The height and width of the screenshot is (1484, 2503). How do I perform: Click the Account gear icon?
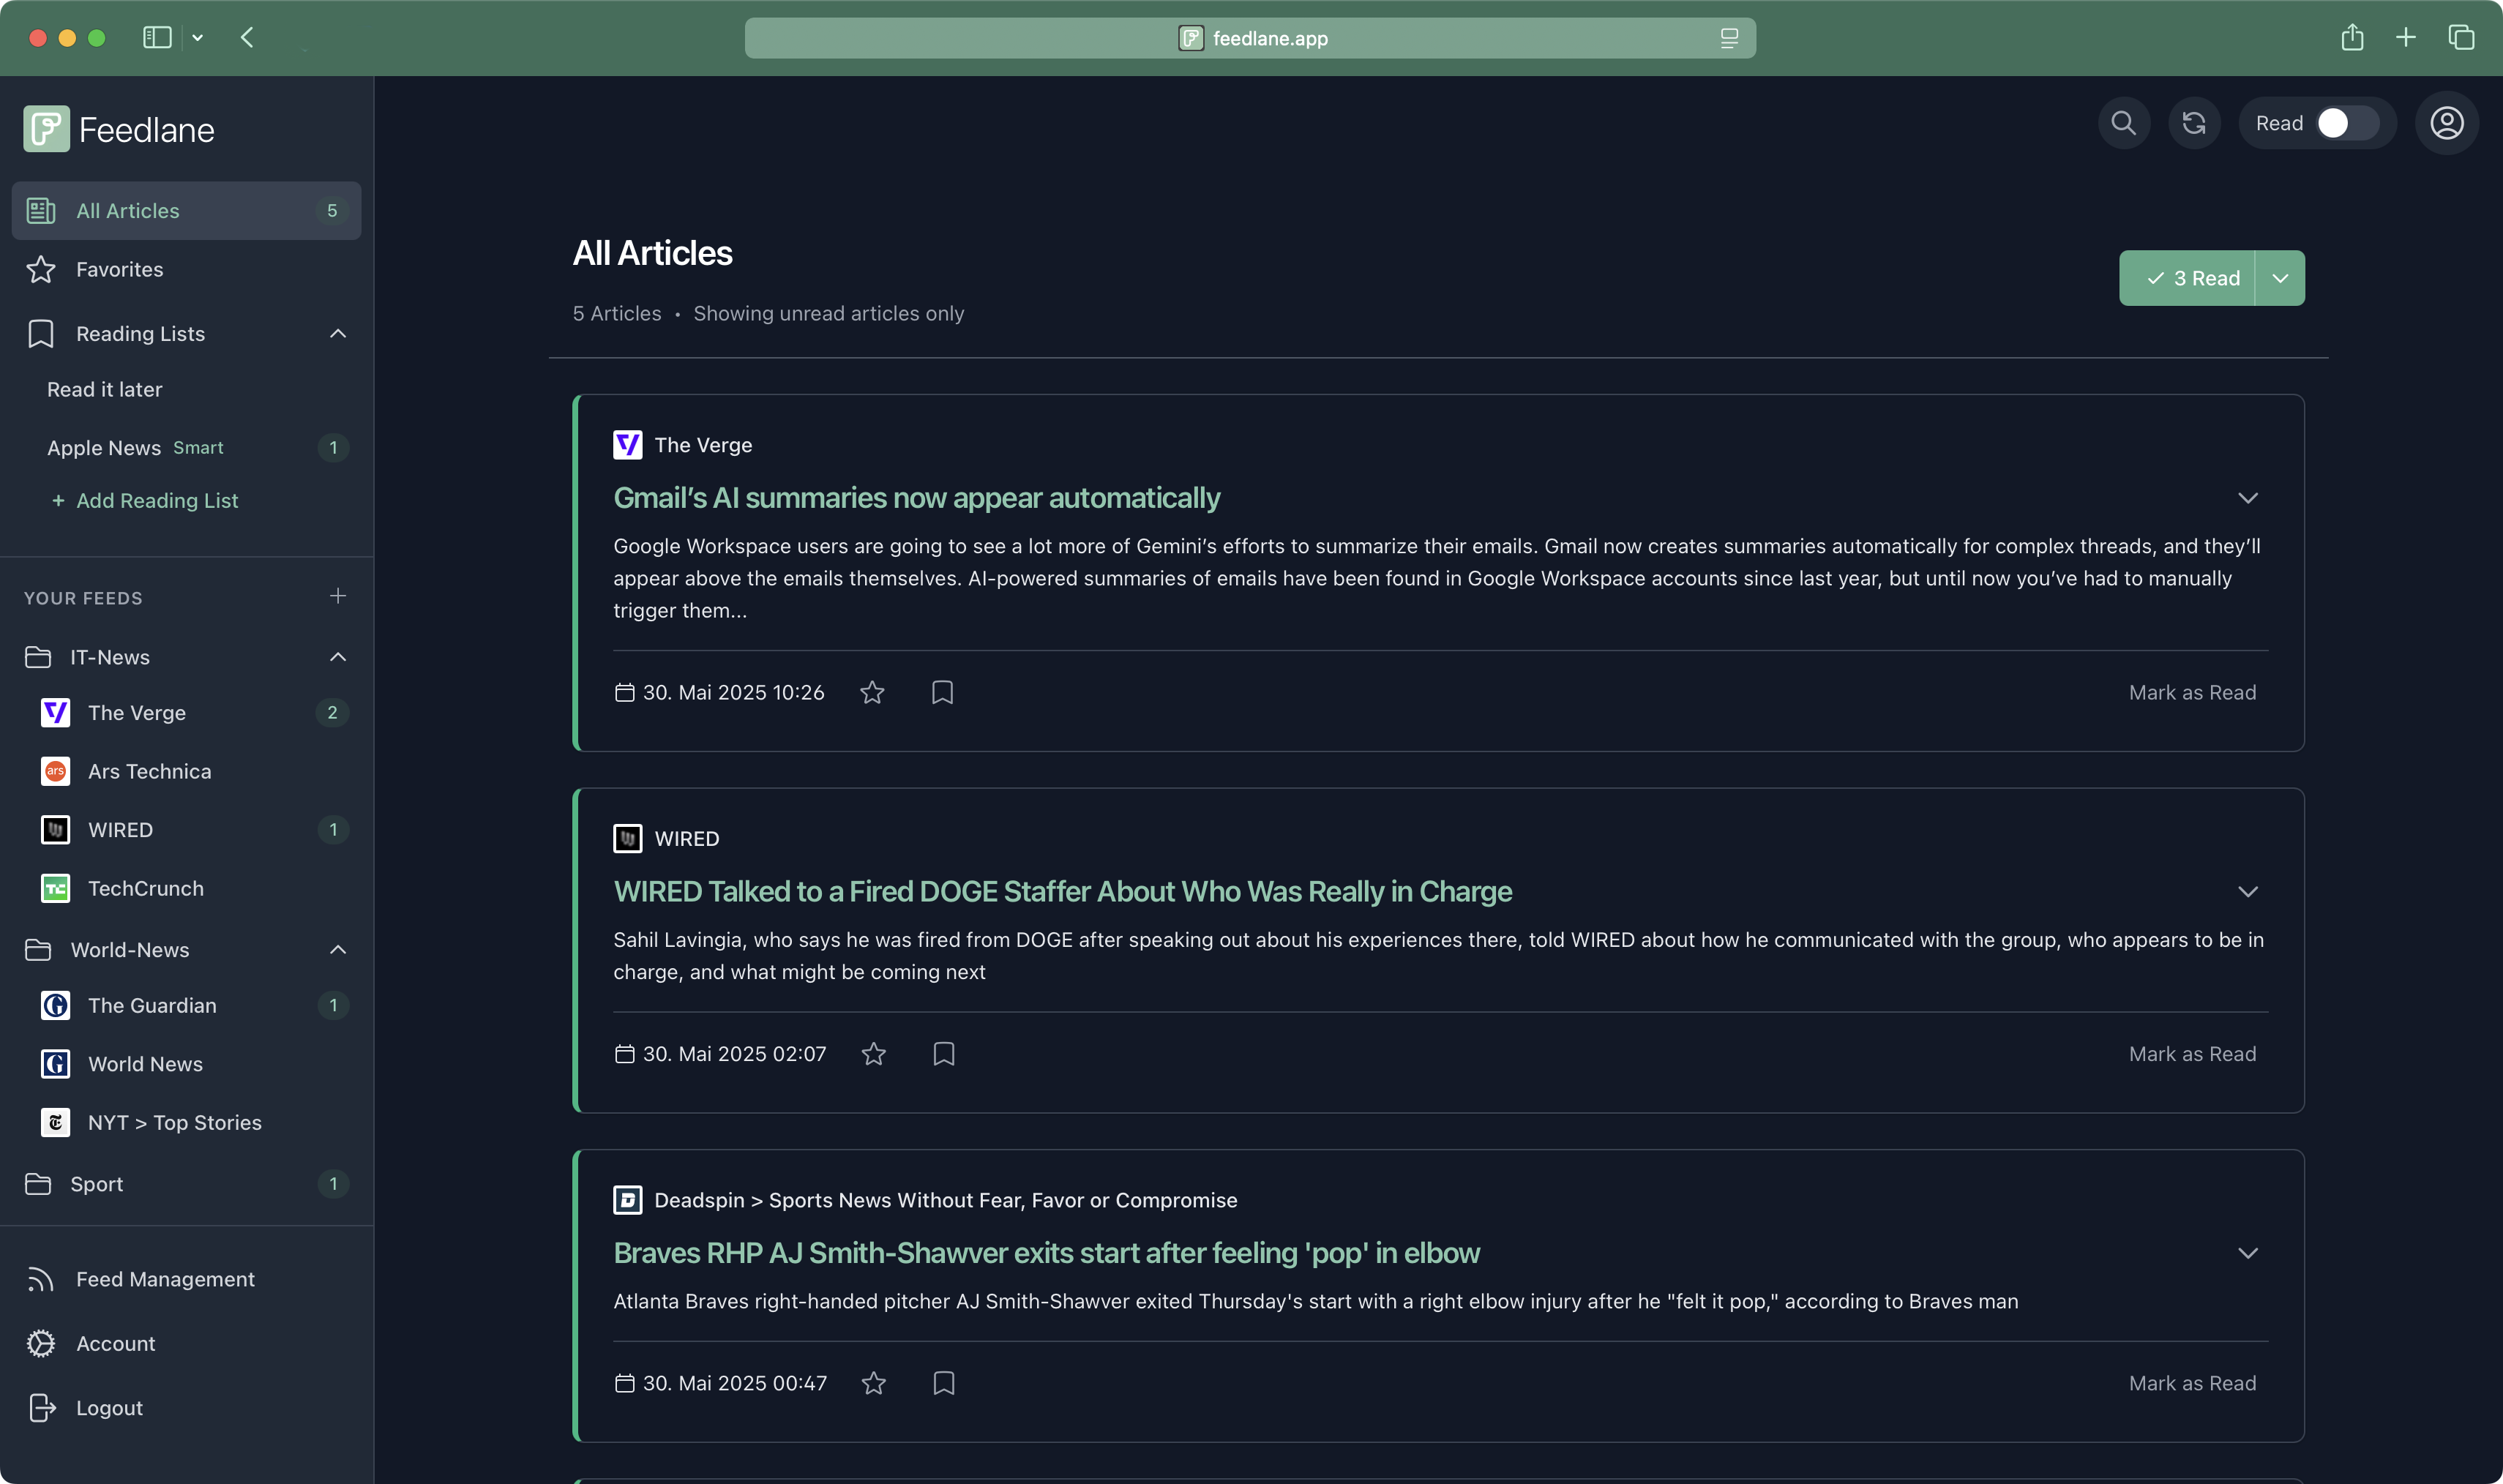tap(41, 1343)
